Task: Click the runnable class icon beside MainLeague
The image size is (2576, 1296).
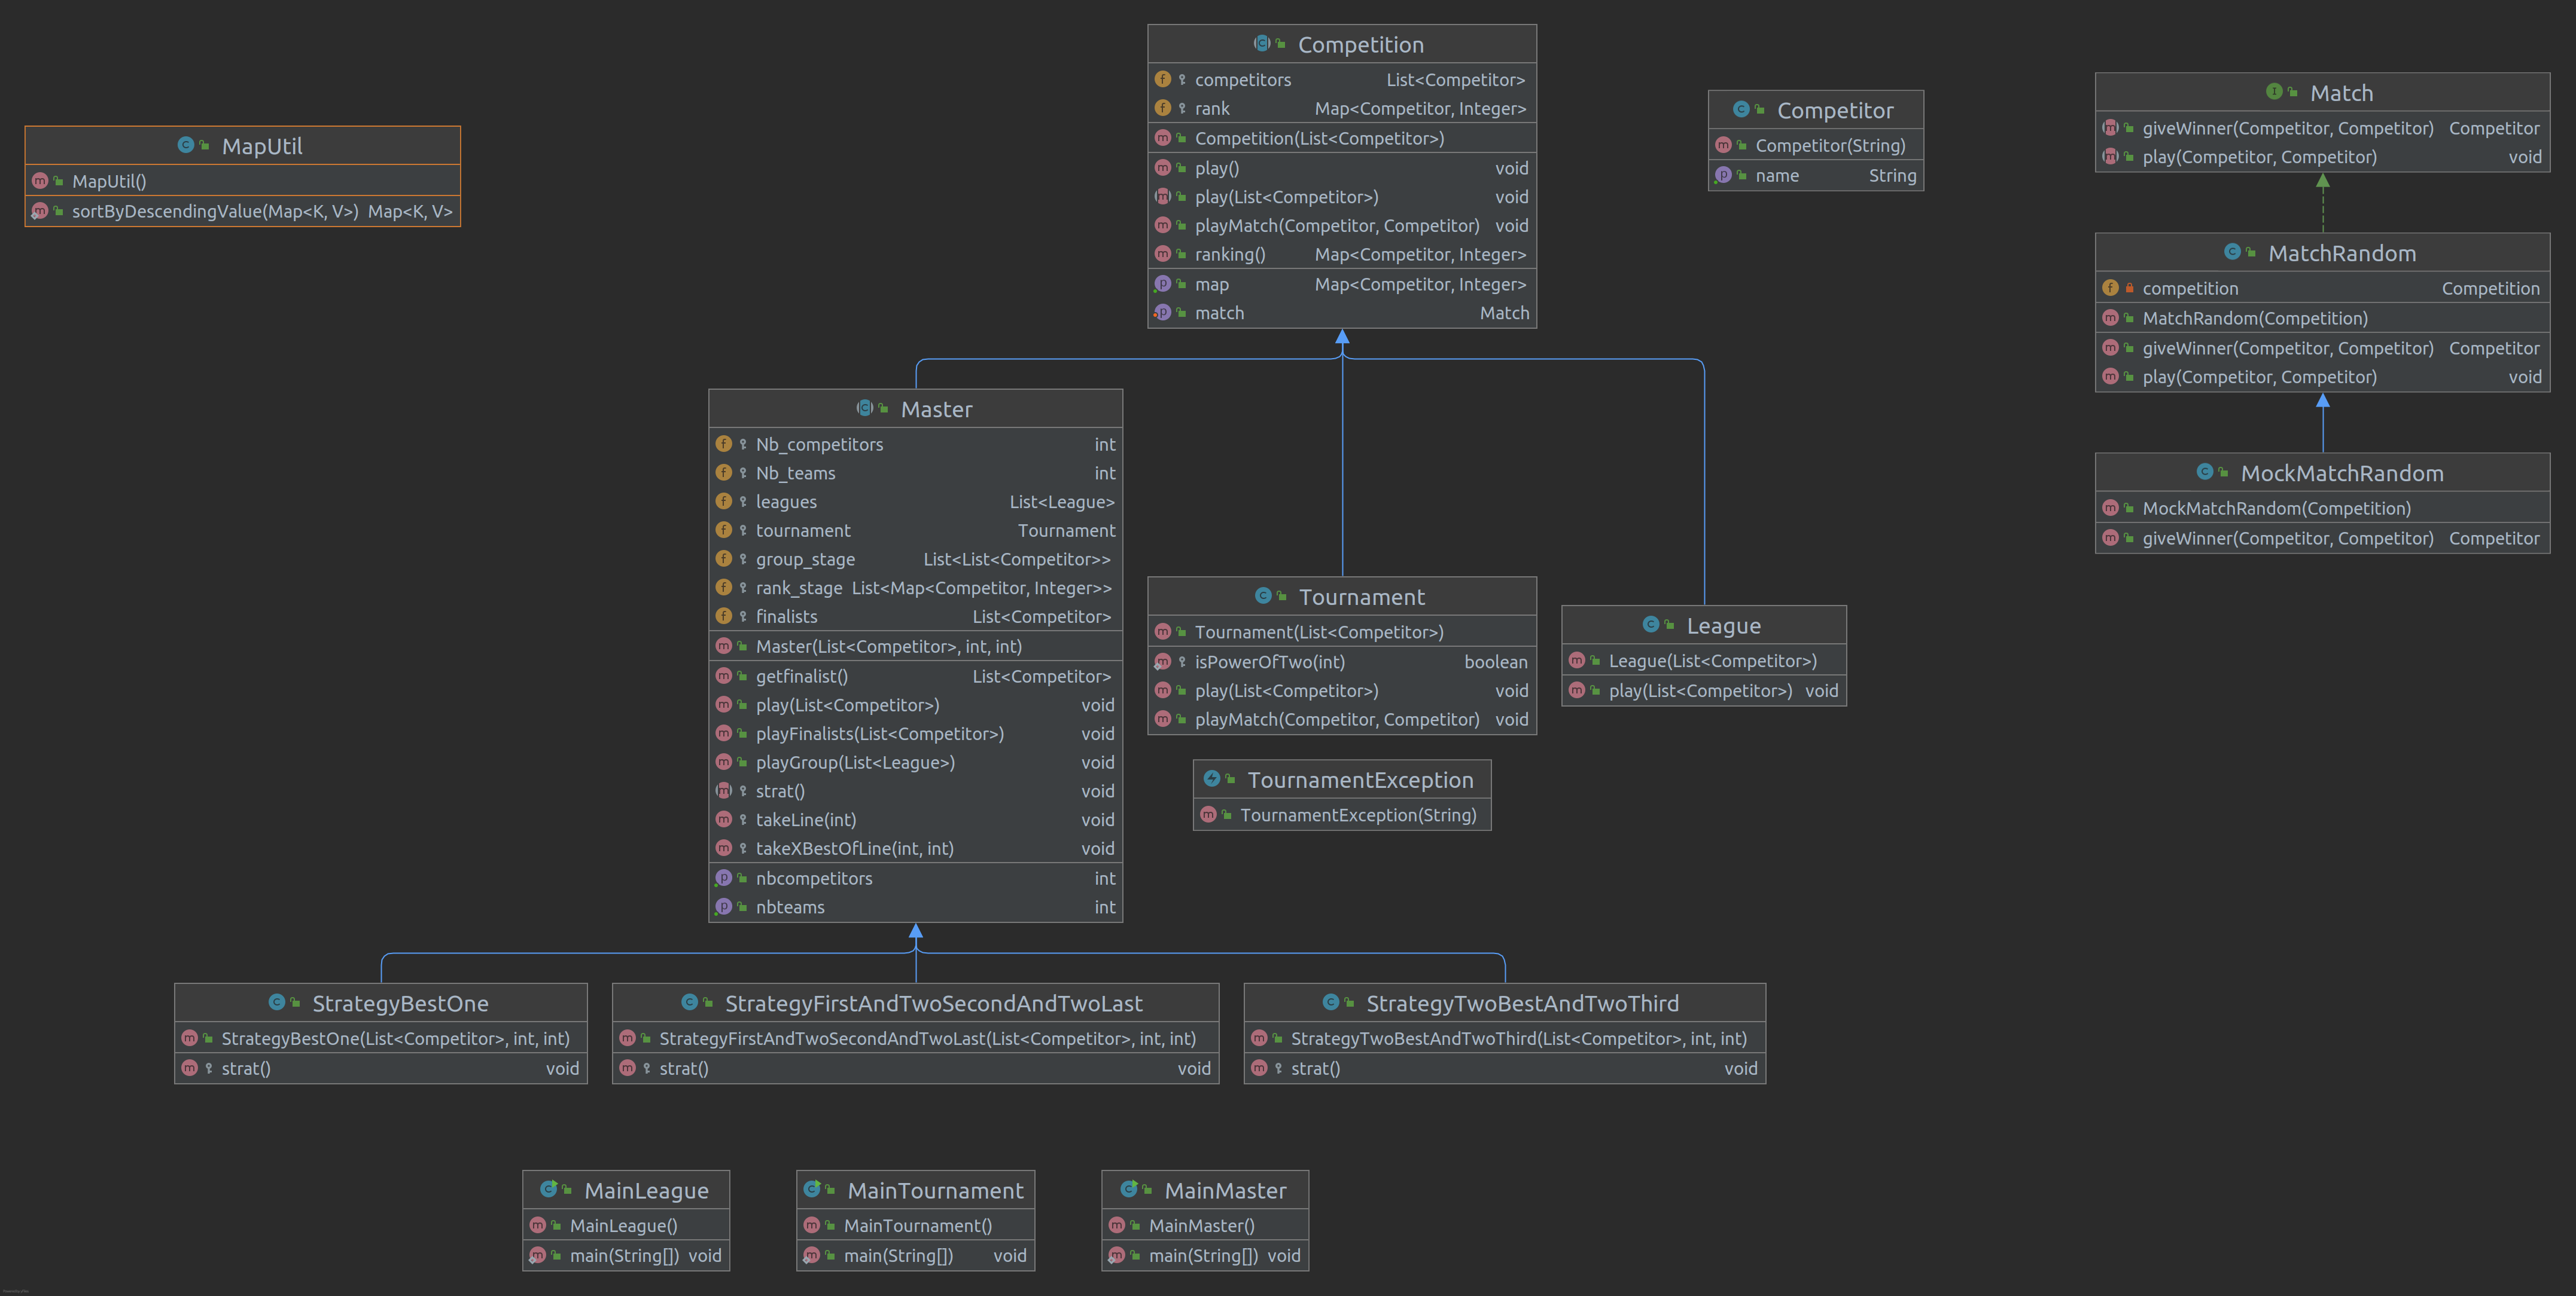Action: tap(549, 1189)
